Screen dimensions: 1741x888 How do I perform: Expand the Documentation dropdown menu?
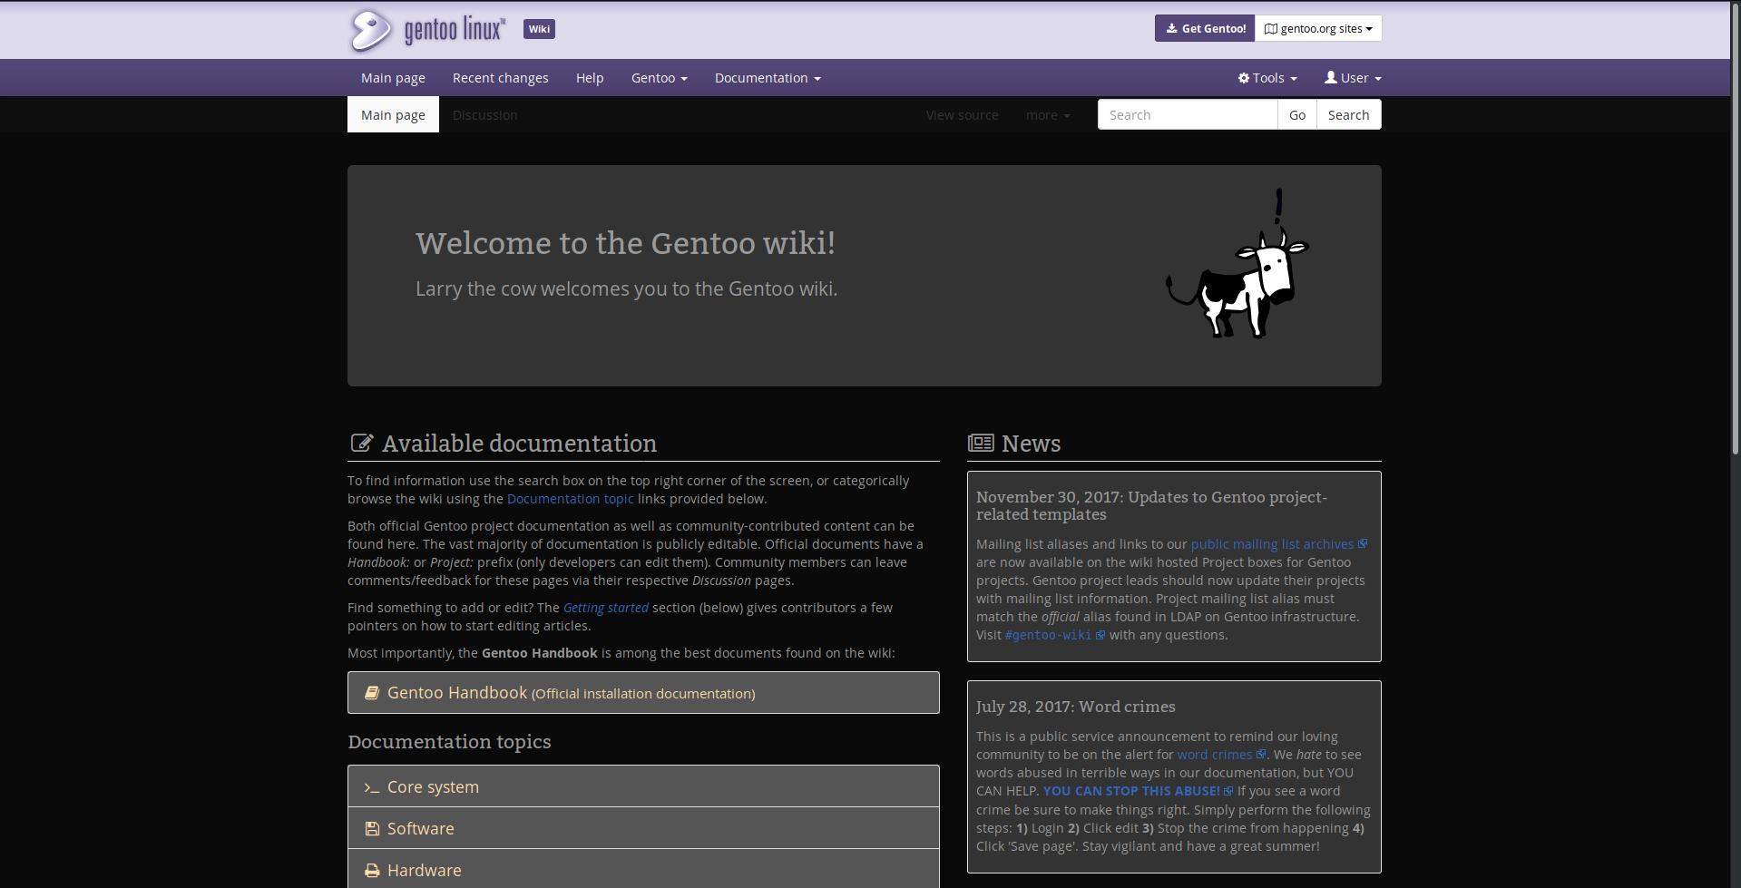[x=766, y=78]
